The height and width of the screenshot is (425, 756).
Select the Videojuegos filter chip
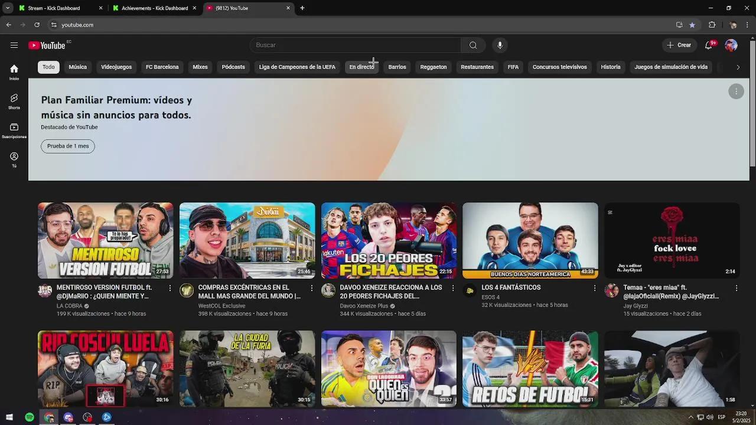[x=116, y=67]
